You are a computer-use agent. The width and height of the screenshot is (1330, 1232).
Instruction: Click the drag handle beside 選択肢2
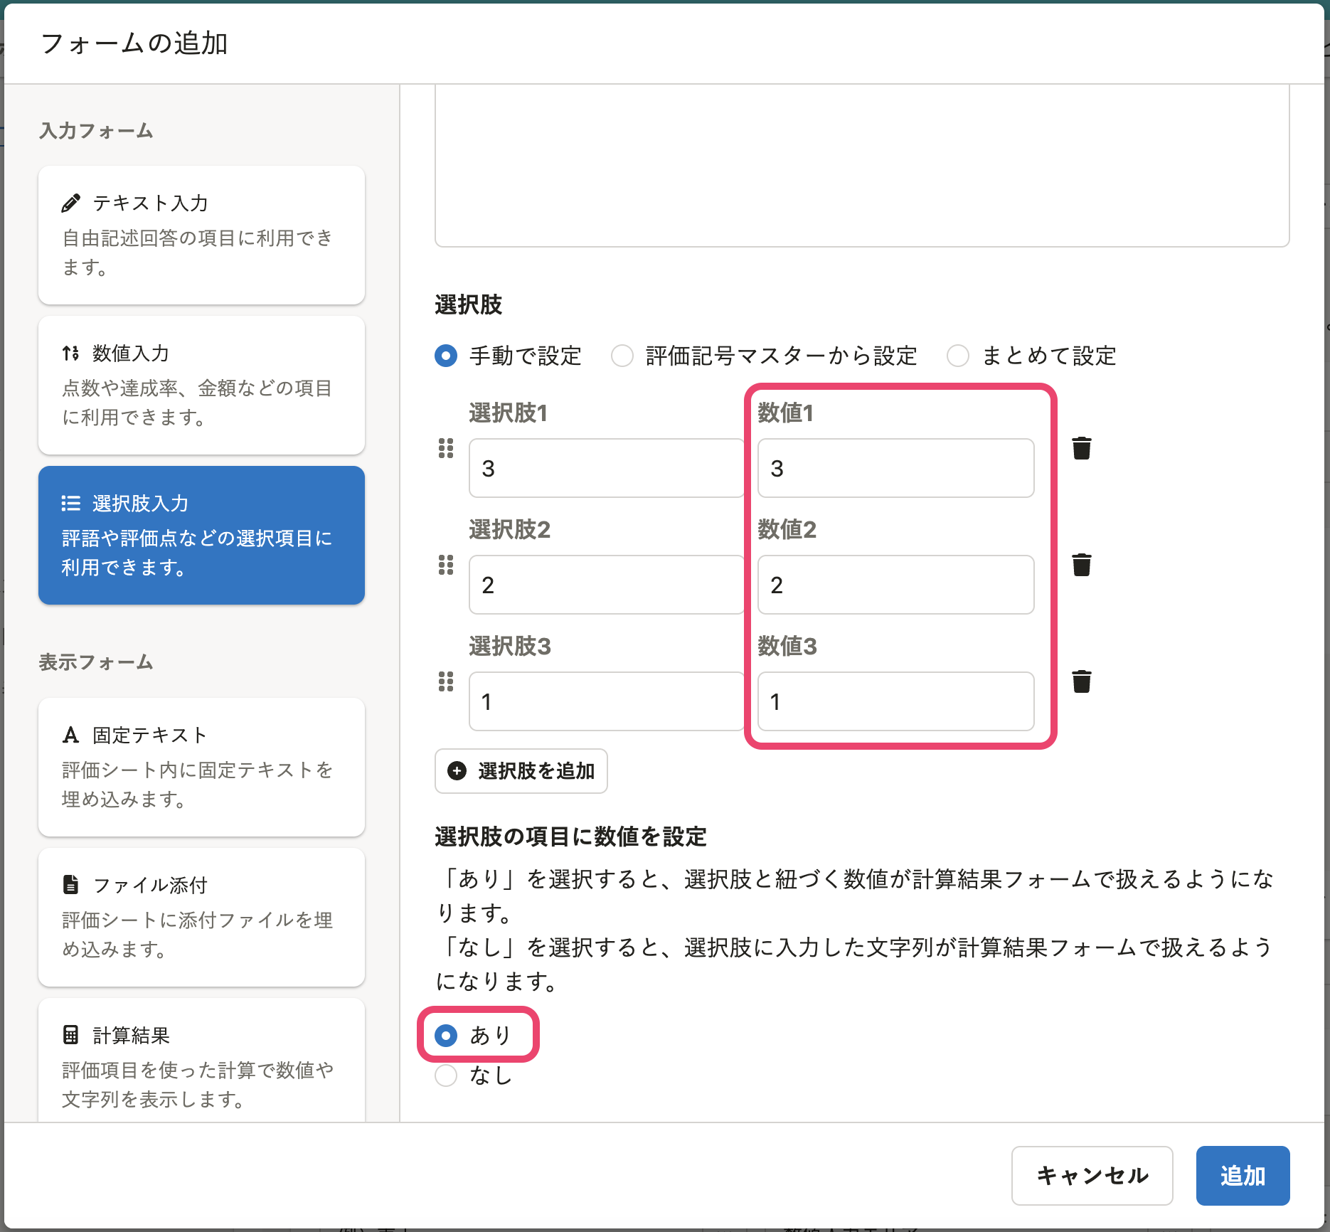446,565
